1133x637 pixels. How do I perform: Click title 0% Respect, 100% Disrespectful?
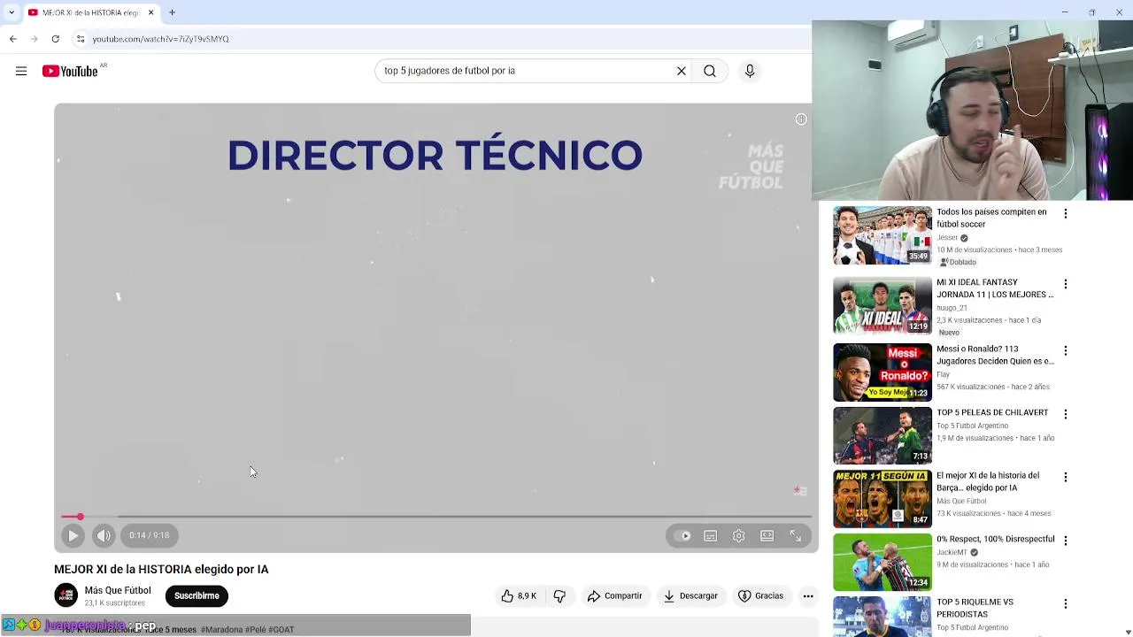tap(996, 539)
